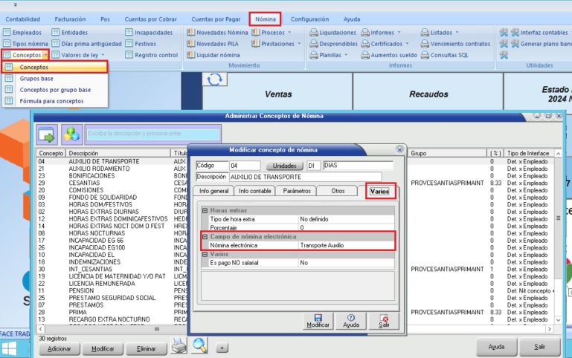Click Adicionar button at bottom
Image resolution: width=572 pixels, height=358 pixels.
pyautogui.click(x=59, y=349)
